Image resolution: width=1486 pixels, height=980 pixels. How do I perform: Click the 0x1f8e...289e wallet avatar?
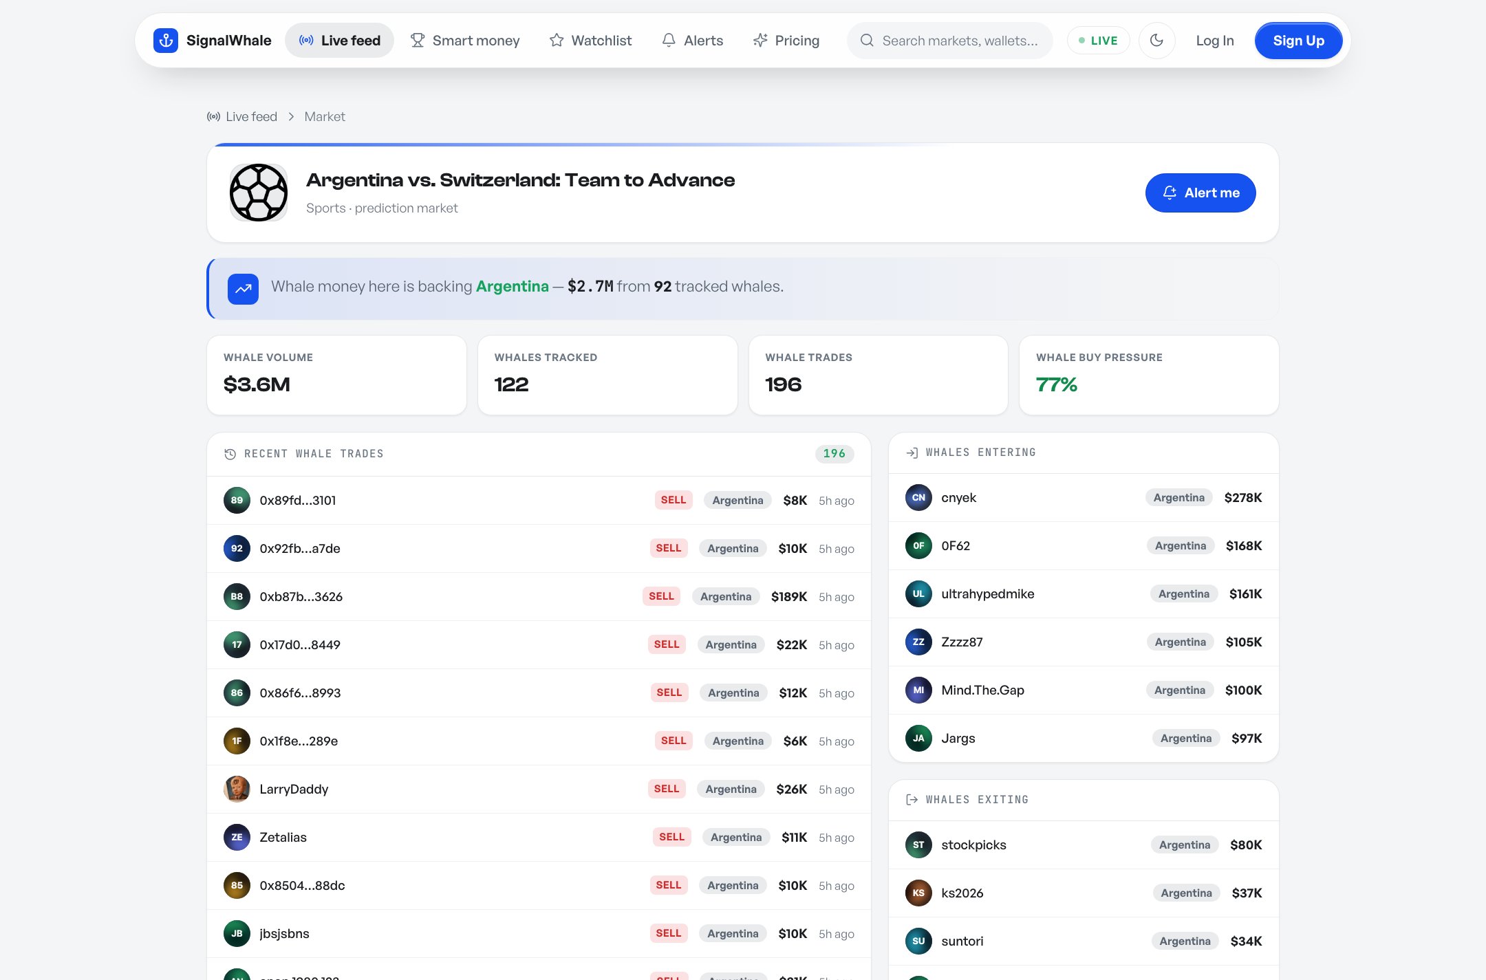(x=237, y=741)
